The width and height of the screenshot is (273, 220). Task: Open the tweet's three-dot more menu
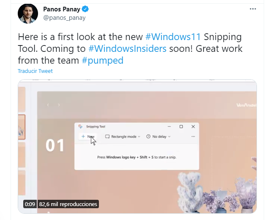coord(253,9)
